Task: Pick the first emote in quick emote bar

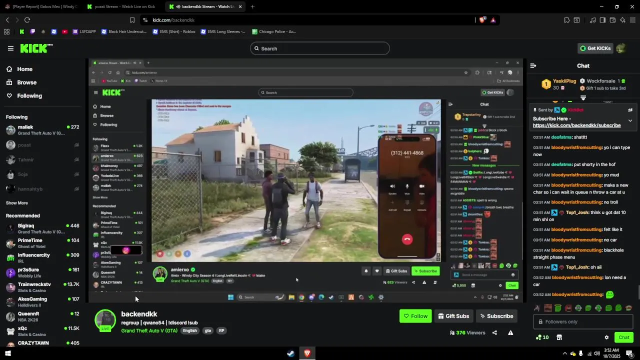Action: 537,308
